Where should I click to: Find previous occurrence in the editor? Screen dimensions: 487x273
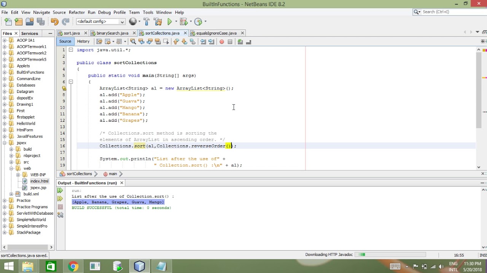(x=141, y=42)
